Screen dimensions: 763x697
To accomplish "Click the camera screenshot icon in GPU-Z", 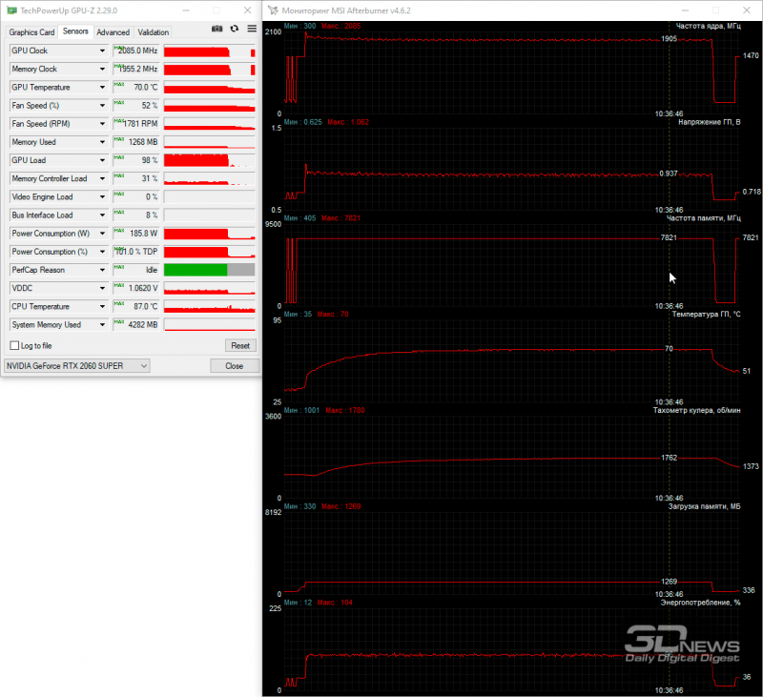I will [217, 30].
